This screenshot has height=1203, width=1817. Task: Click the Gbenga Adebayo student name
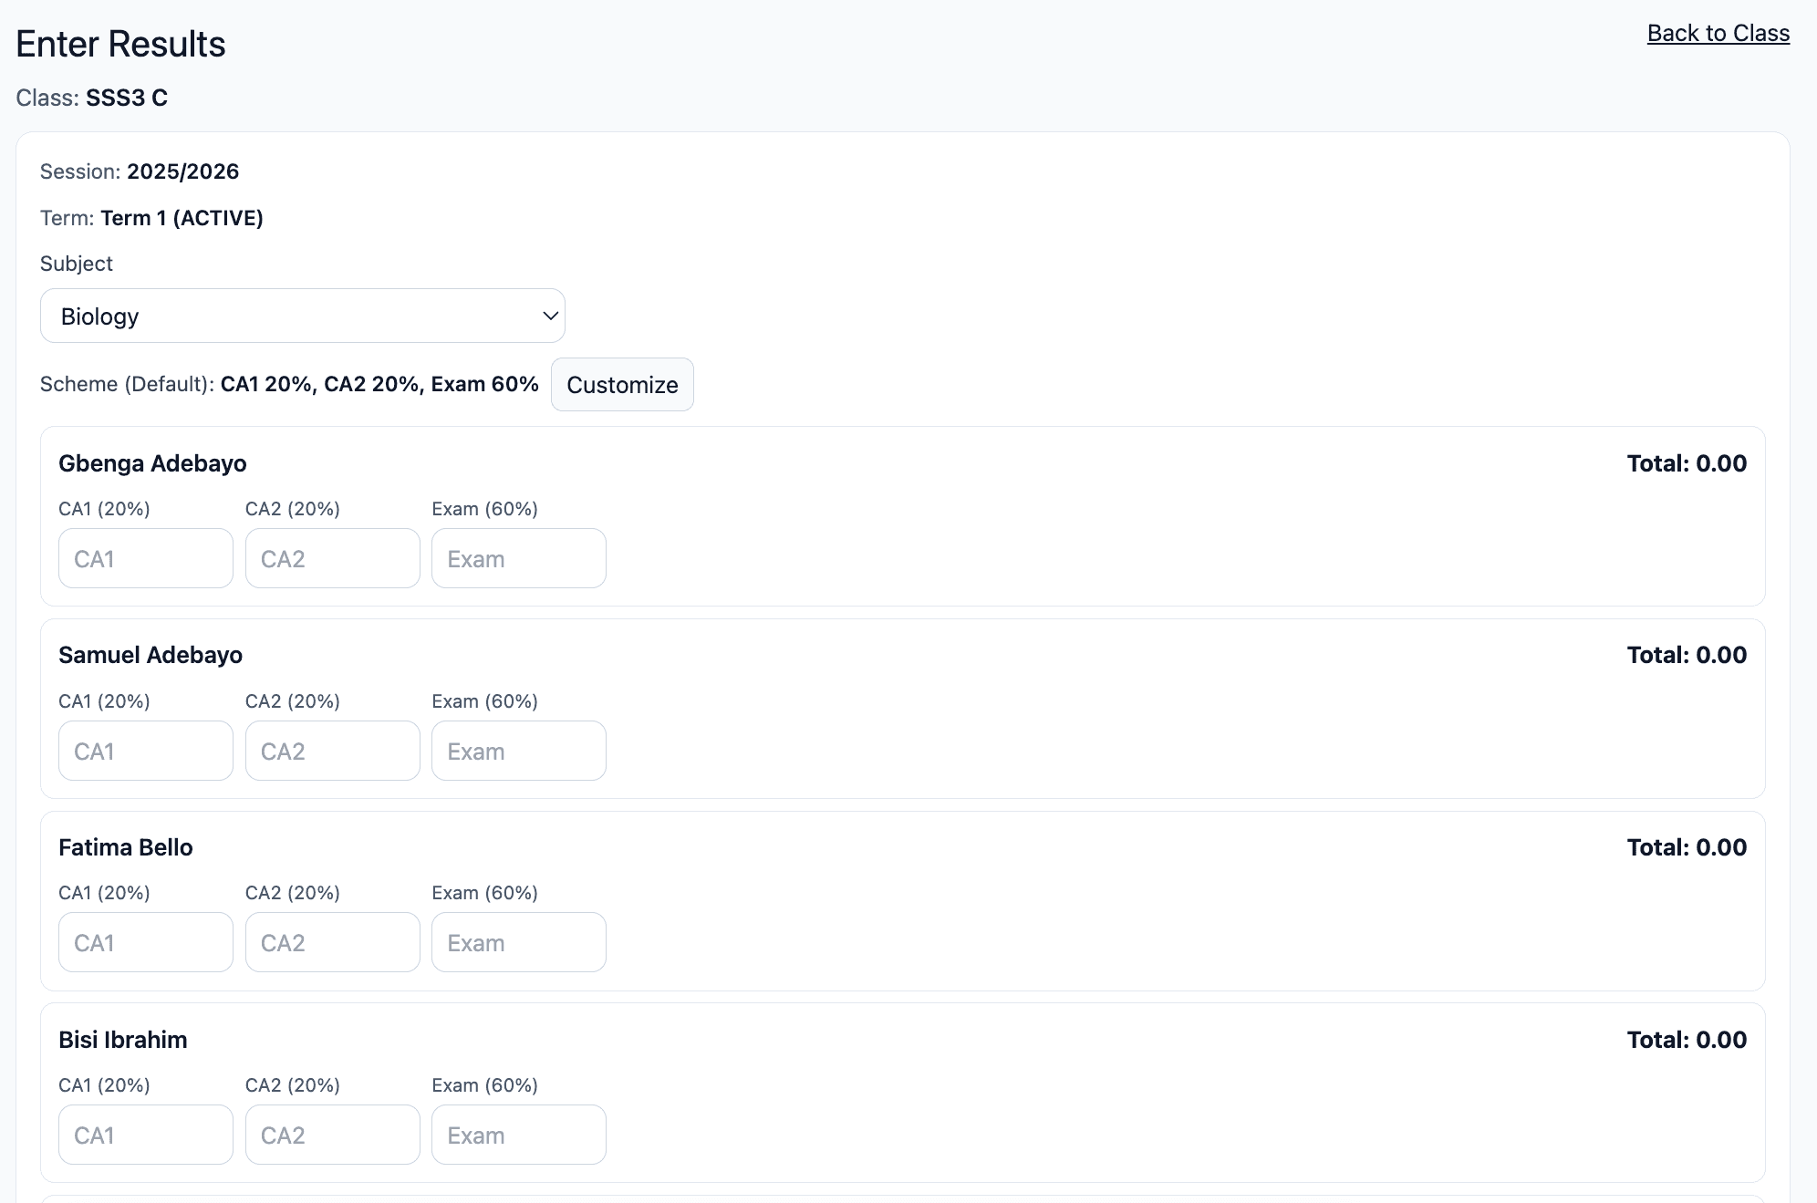coord(152,463)
